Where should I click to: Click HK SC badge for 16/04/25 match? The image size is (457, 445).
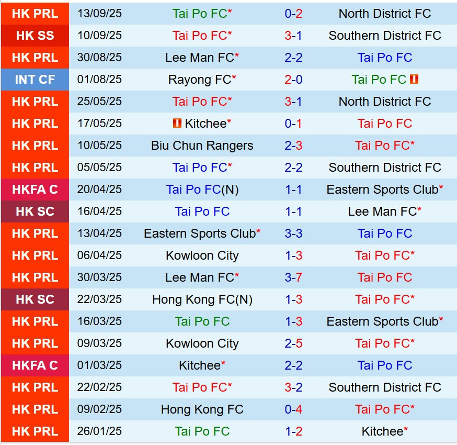point(35,212)
